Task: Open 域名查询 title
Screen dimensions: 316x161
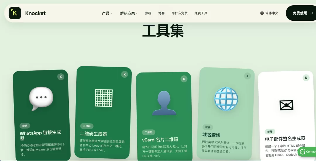Action: point(211,135)
